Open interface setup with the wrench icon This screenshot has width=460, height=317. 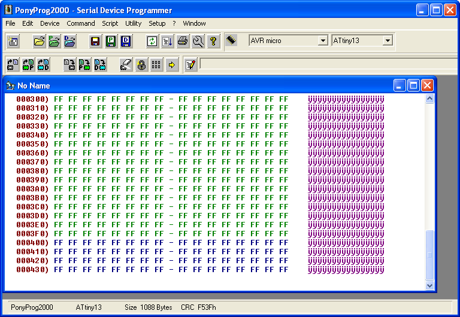pyautogui.click(x=198, y=41)
